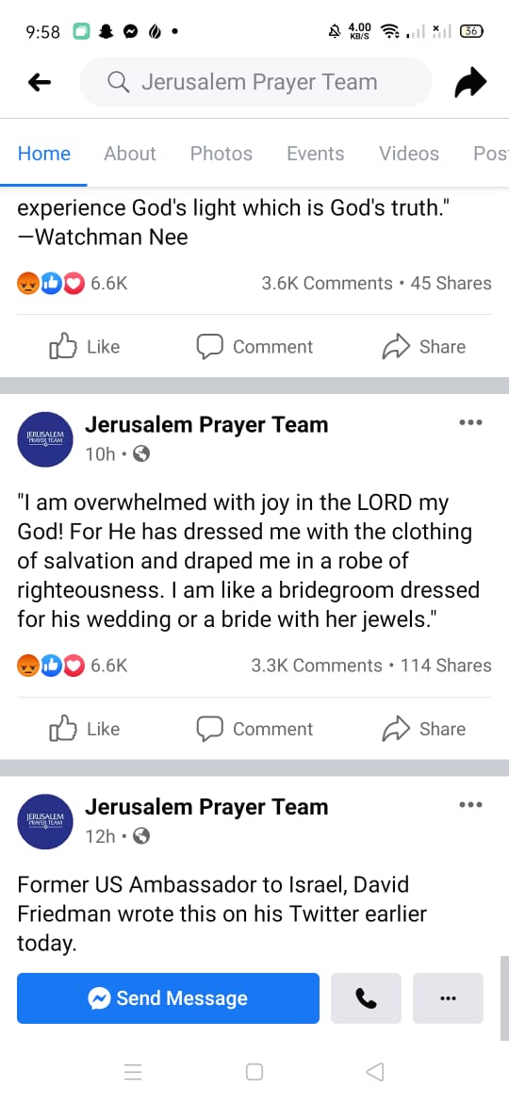Open the three-dot menu on 10h post
Image resolution: width=509 pixels, height=1103 pixels.
(x=470, y=422)
